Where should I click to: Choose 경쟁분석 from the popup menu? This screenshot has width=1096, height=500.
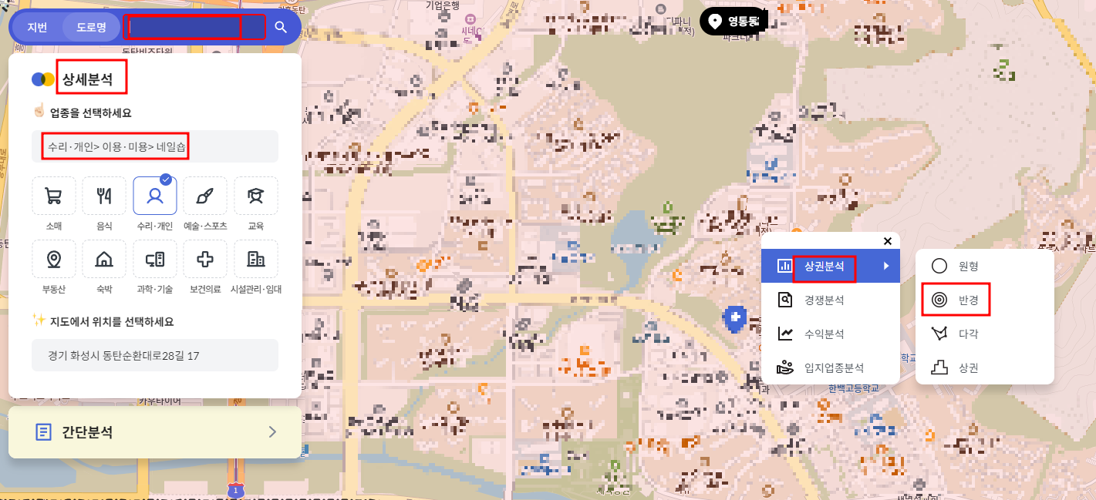(x=830, y=300)
